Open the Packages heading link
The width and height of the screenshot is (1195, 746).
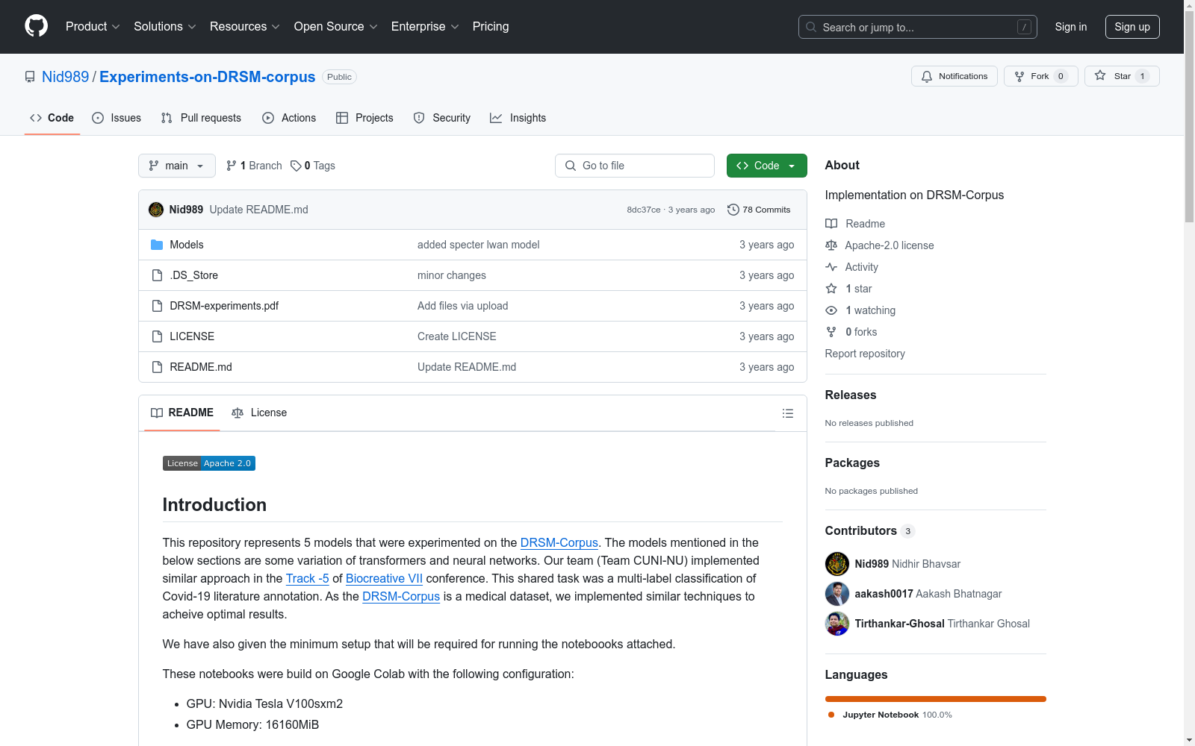(x=852, y=463)
